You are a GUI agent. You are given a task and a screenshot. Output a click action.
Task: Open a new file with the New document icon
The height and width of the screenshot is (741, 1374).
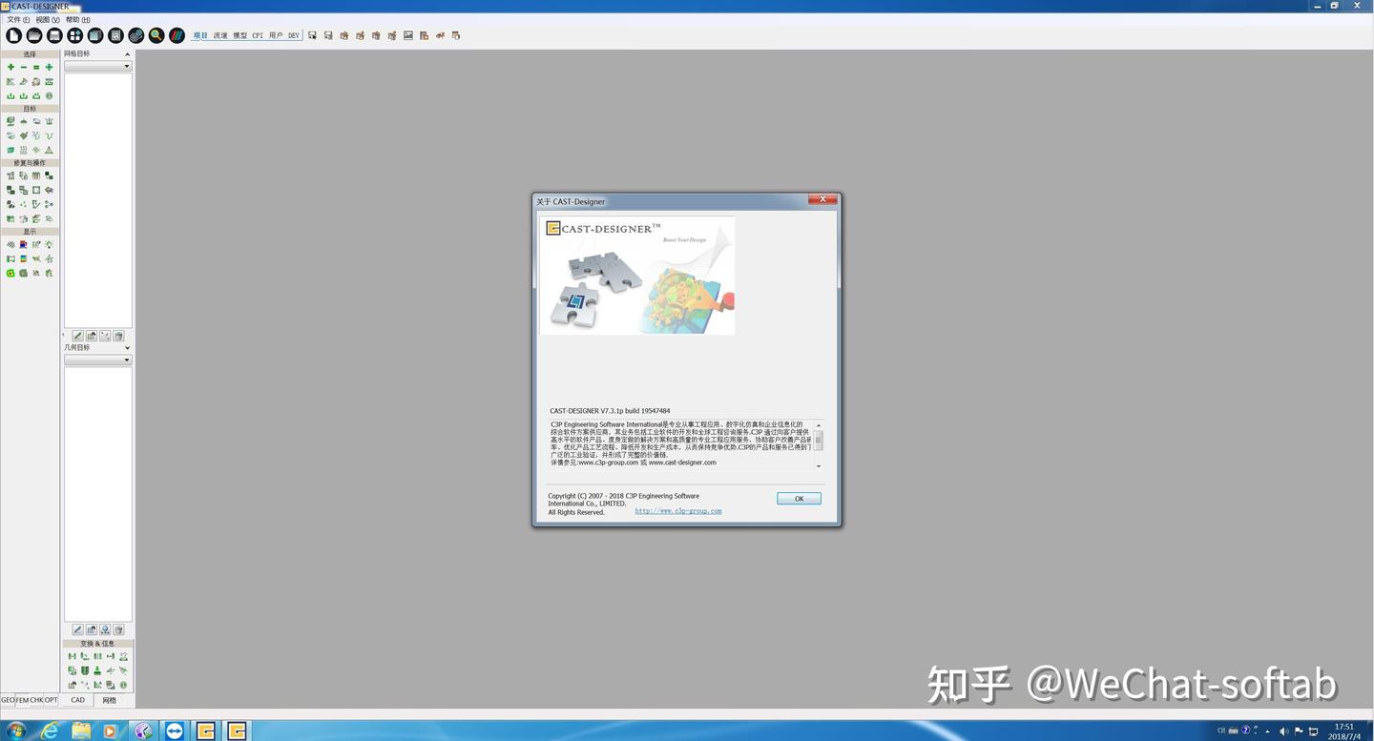click(x=13, y=35)
